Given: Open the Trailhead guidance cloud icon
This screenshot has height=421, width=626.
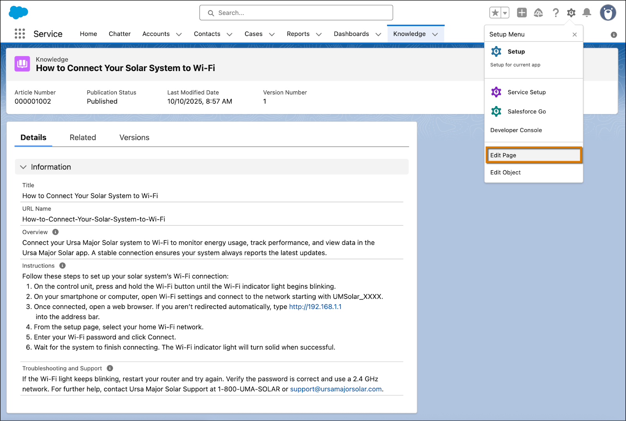Looking at the screenshot, I should point(538,13).
